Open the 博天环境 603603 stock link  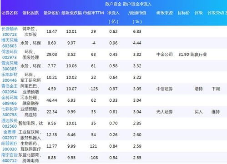(10, 43)
